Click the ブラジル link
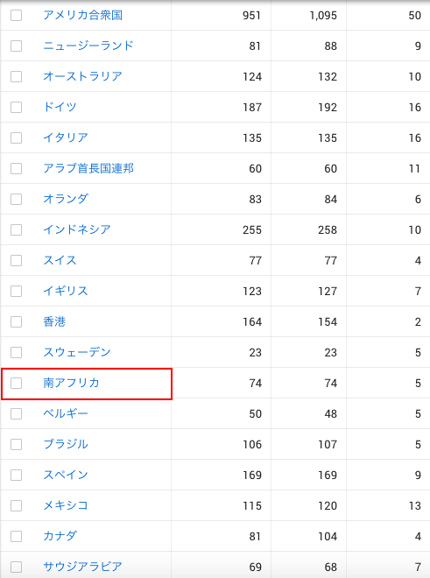The height and width of the screenshot is (578, 430). coord(66,444)
